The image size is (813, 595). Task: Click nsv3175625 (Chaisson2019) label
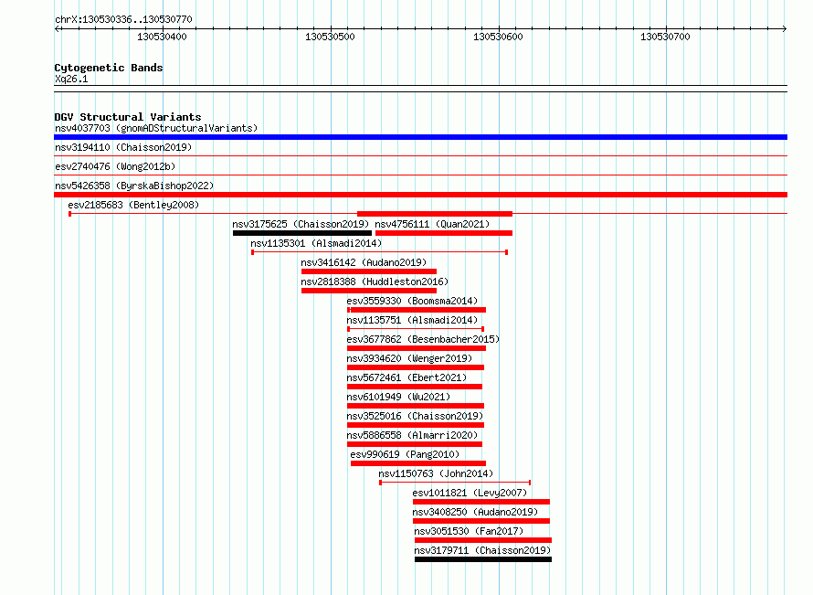pyautogui.click(x=301, y=224)
